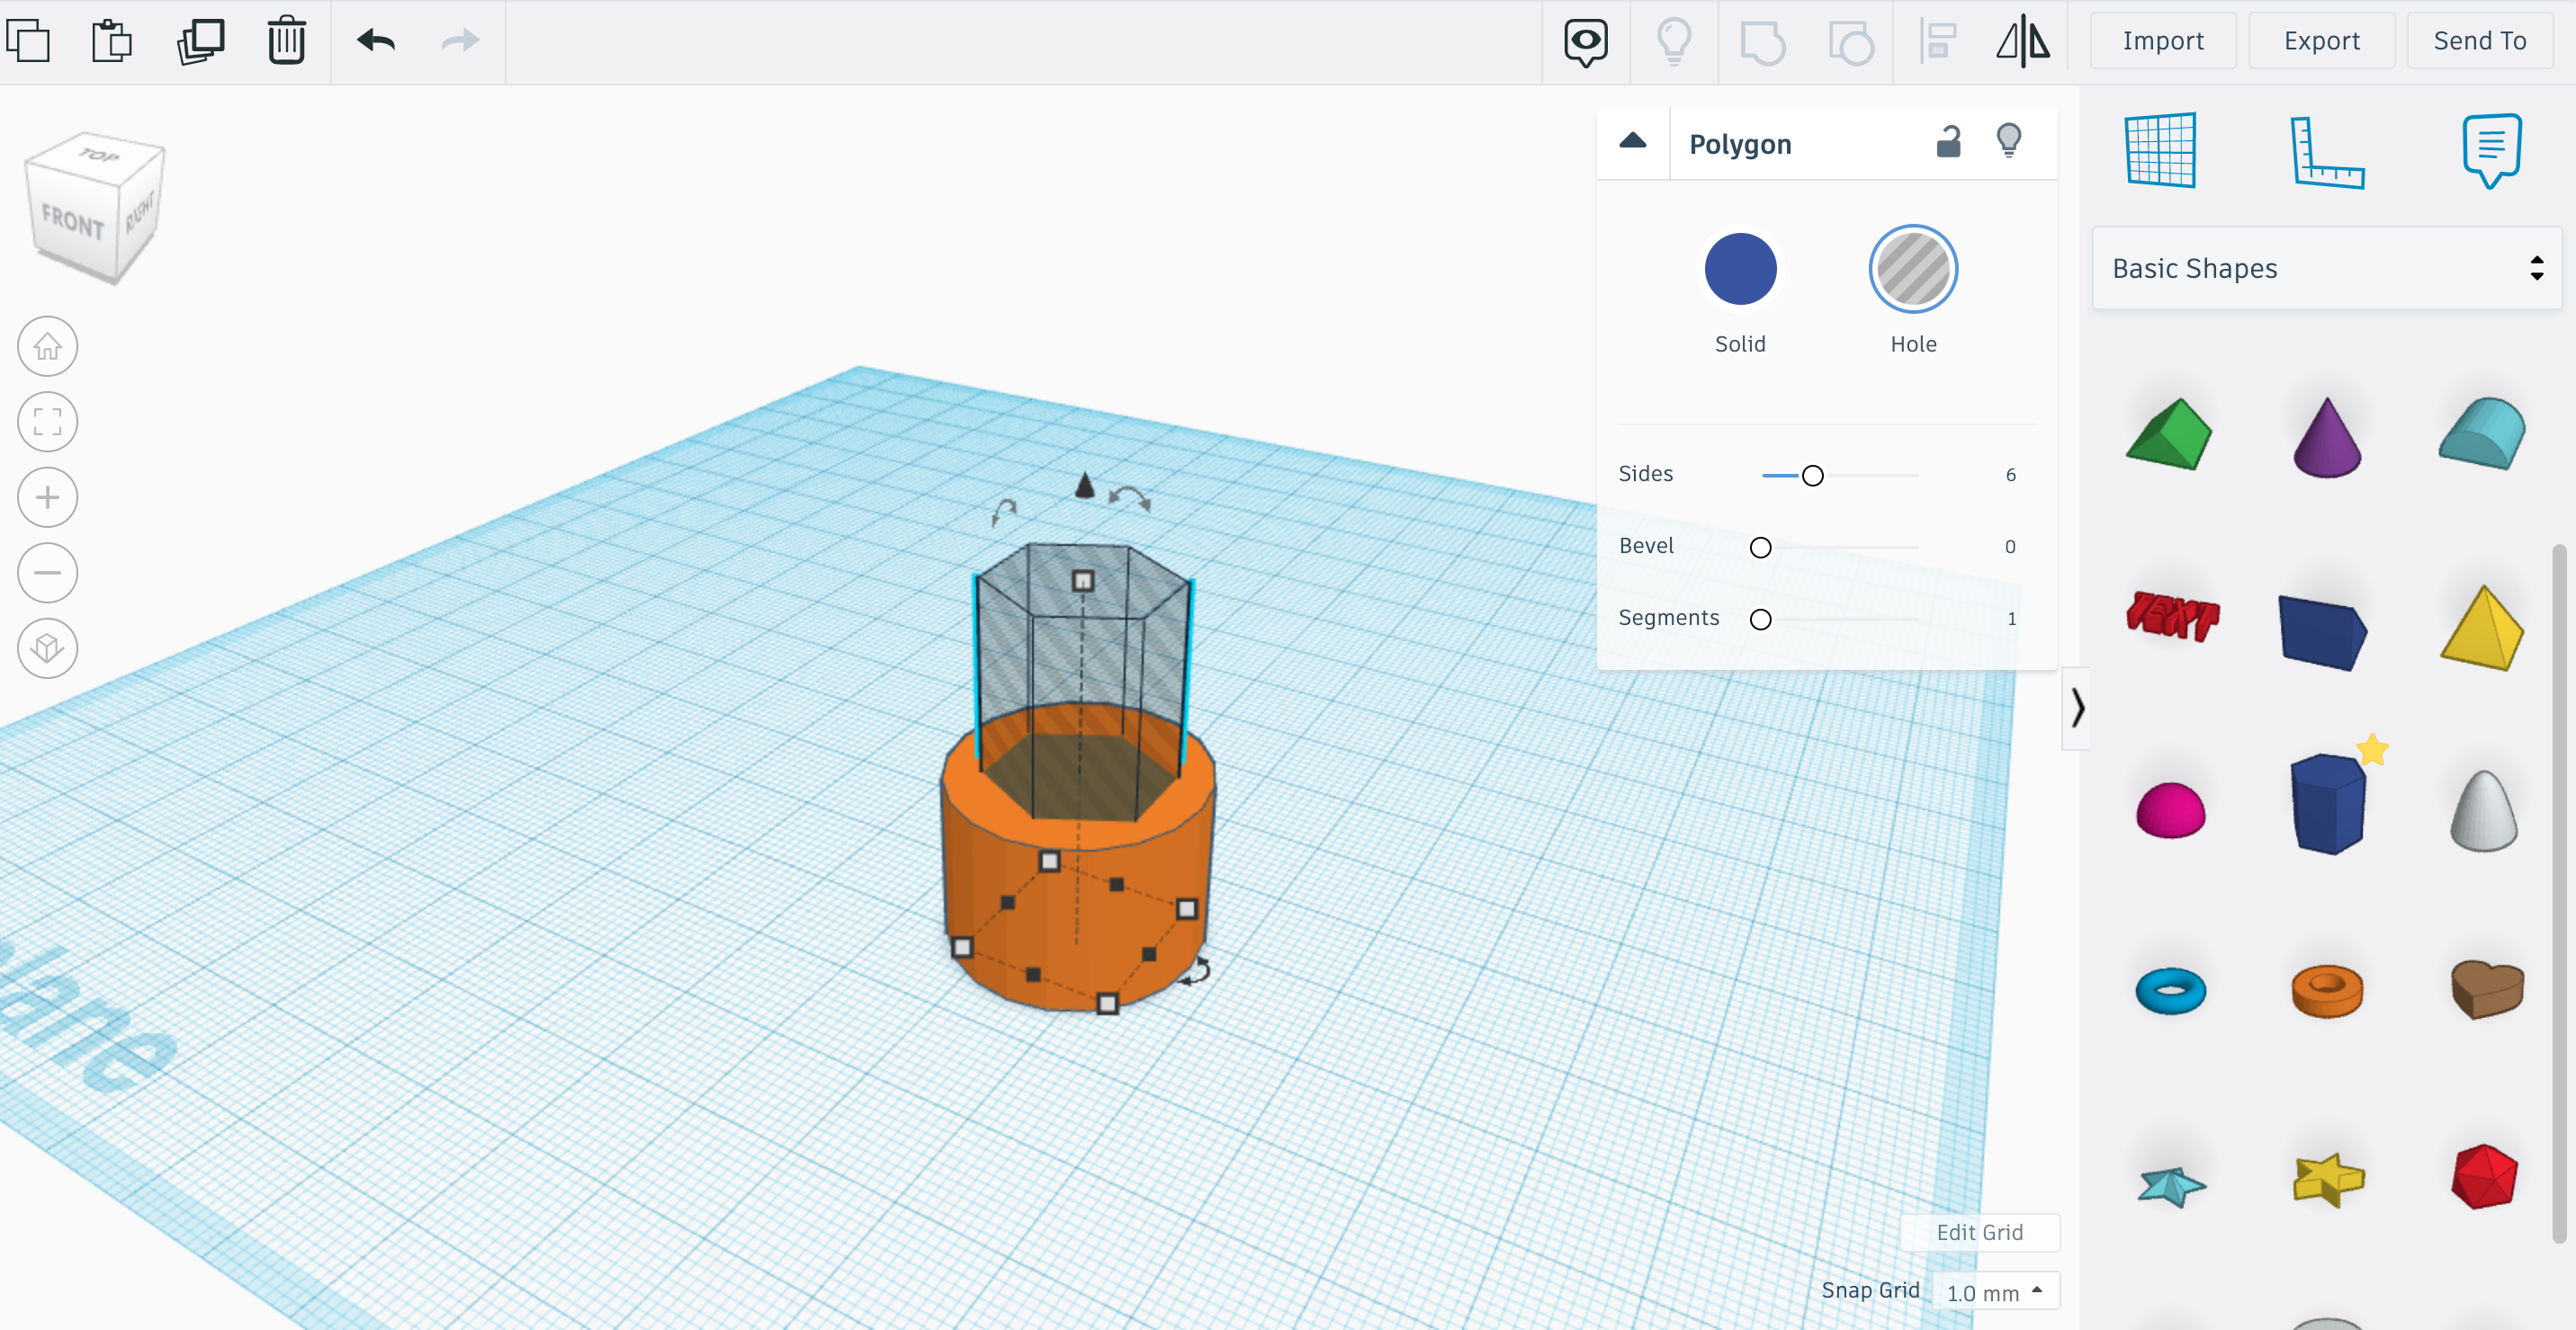Click the Export button
Viewport: 2576px width, 1330px height.
[x=2321, y=41]
